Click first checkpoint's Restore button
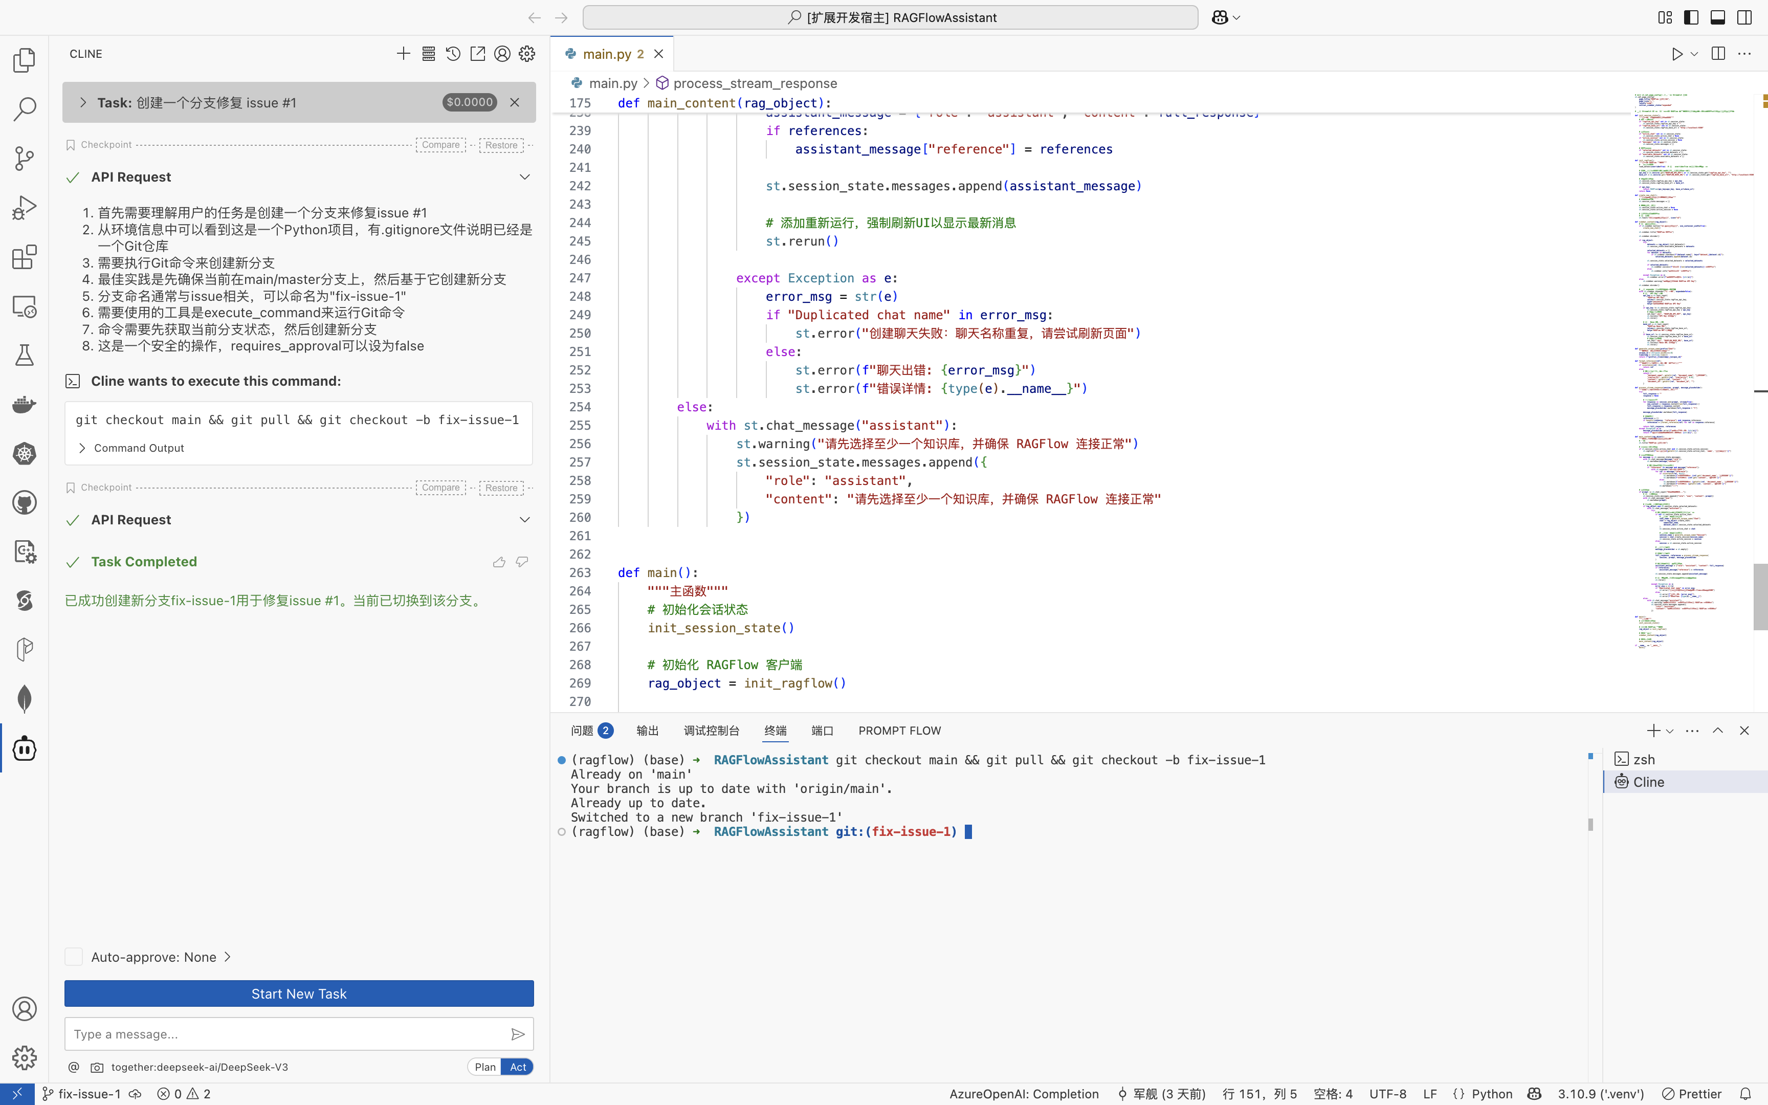The height and width of the screenshot is (1105, 1768). point(501,145)
